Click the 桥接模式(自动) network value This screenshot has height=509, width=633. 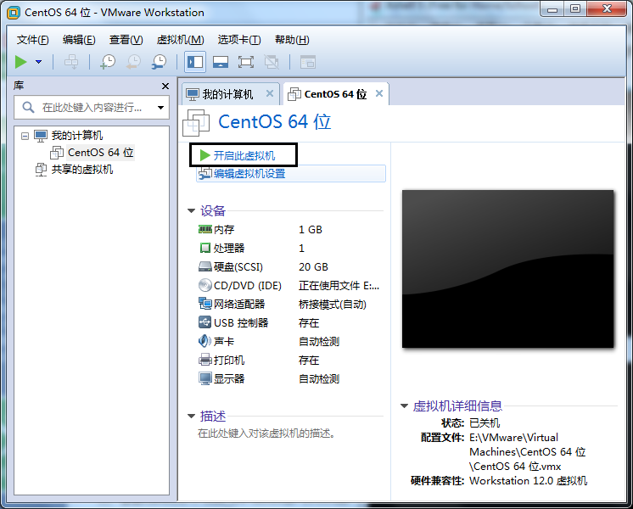(x=333, y=305)
